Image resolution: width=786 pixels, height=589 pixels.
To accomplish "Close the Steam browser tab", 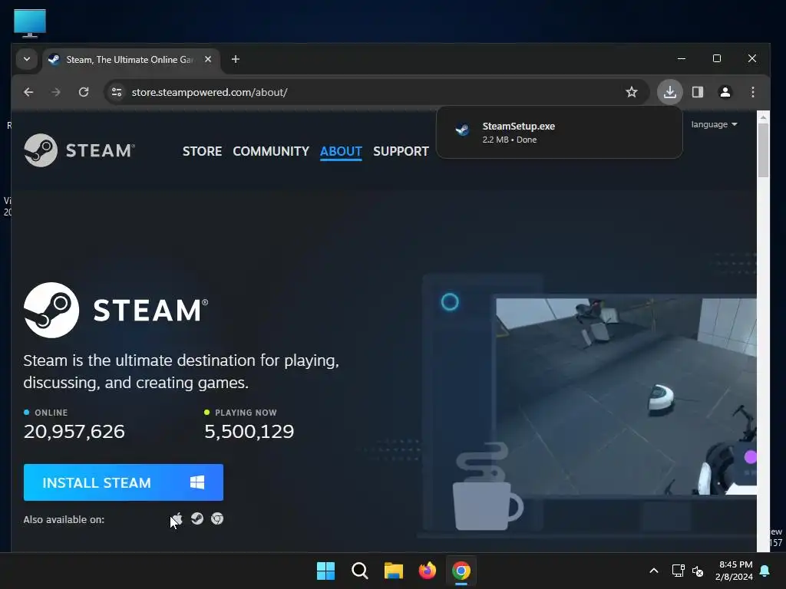I will pos(208,59).
